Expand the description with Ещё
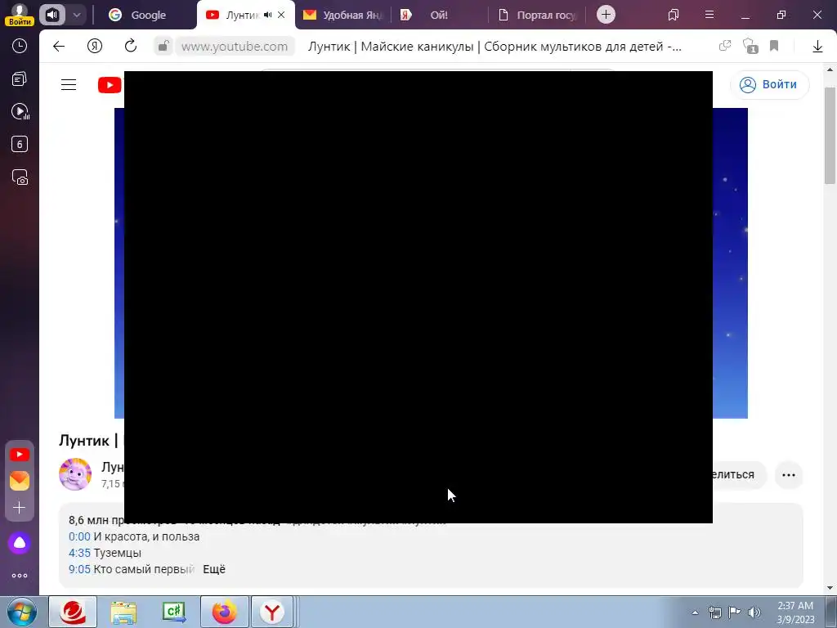The height and width of the screenshot is (628, 837). tap(214, 569)
